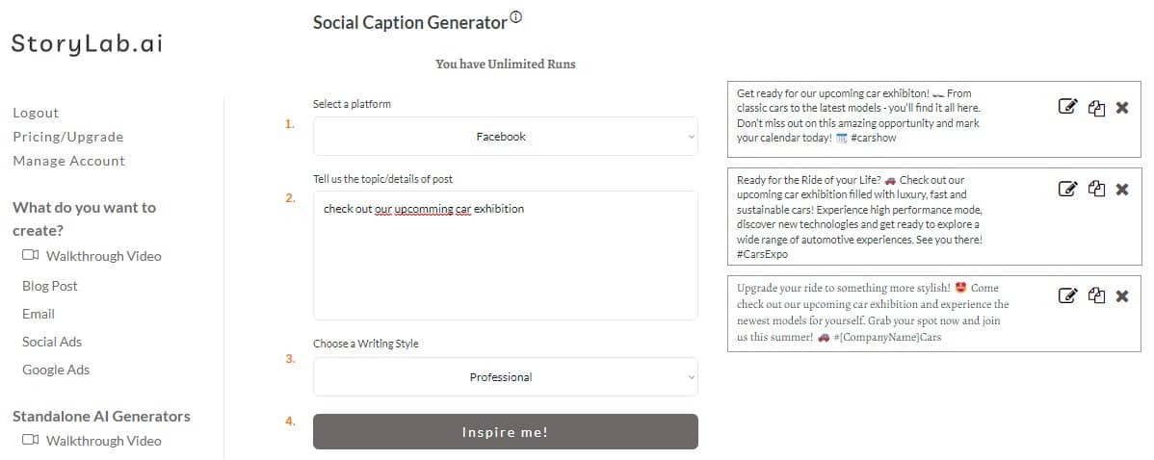Image resolution: width=1154 pixels, height=460 pixels.
Task: Delete the 'Upgrade your ride' caption
Action: coord(1122,295)
